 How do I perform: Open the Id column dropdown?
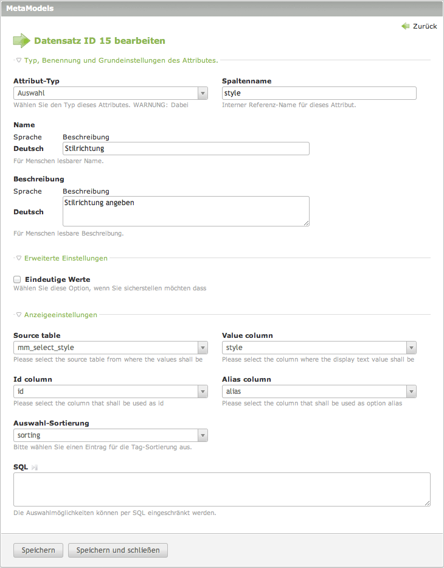point(111,391)
